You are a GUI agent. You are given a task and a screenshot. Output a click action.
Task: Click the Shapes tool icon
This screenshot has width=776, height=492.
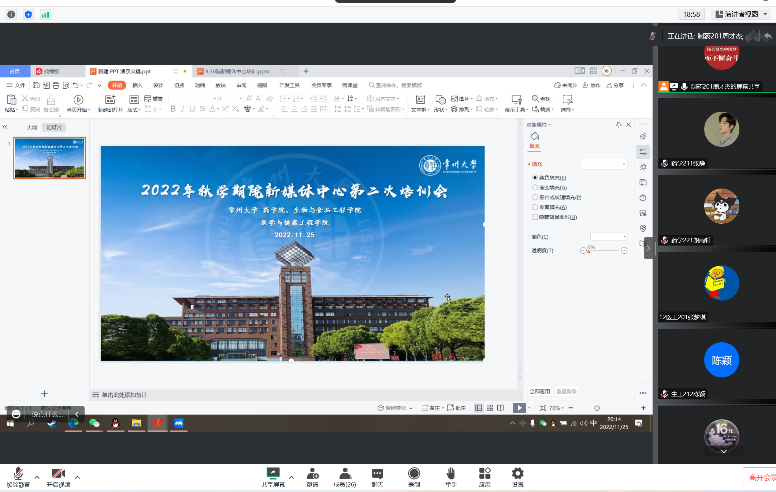tap(440, 100)
